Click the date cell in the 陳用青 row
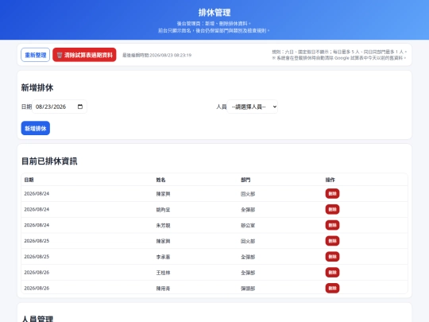Viewport: 429px width, 322px height. tap(37, 289)
